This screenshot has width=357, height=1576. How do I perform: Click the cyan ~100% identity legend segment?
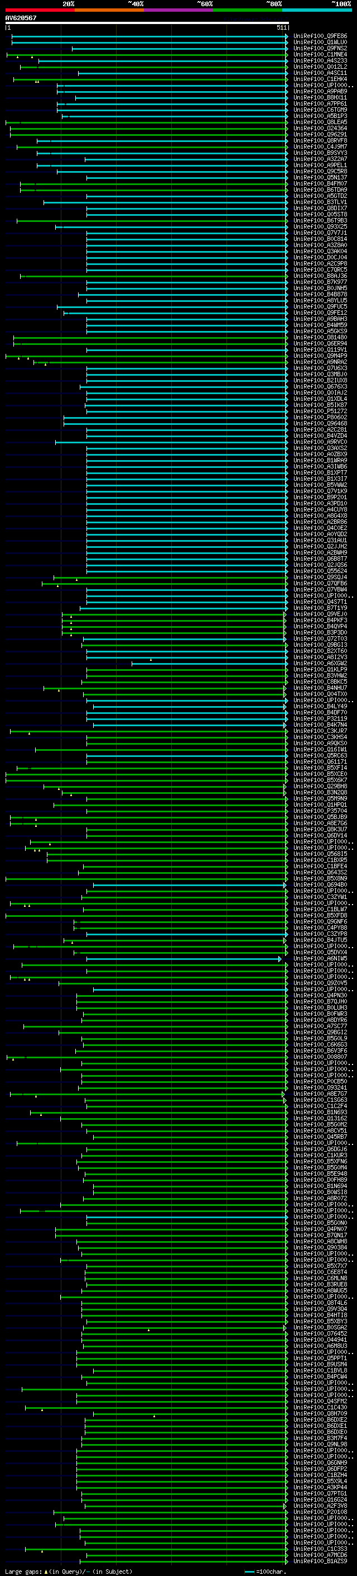317,10
